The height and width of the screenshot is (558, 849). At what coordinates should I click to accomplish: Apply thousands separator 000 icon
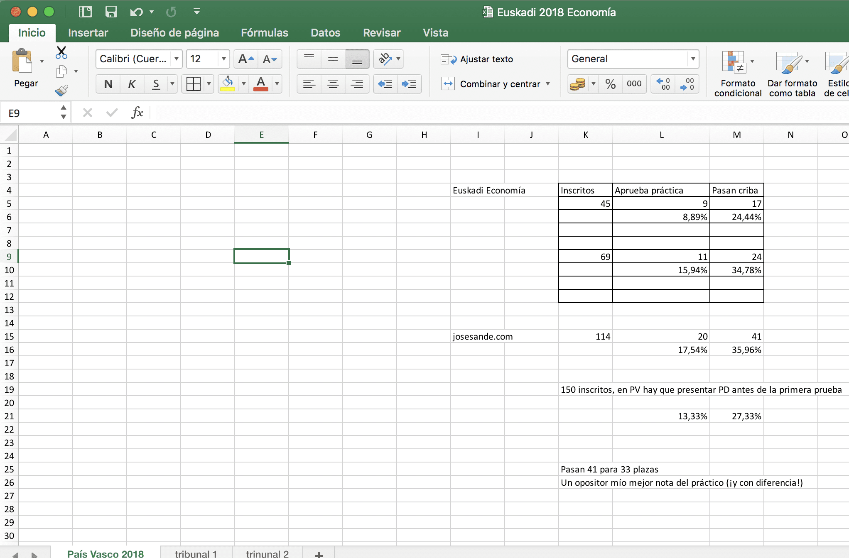[x=634, y=84]
